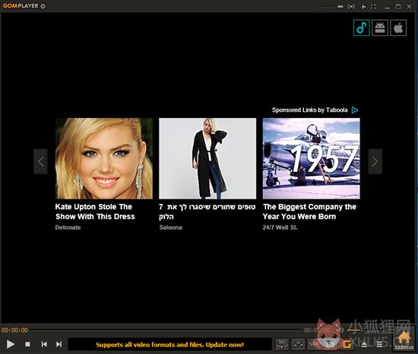Image resolution: width=418 pixels, height=354 pixels.
Task: Open the control panel equalizer icon
Action: (299, 344)
